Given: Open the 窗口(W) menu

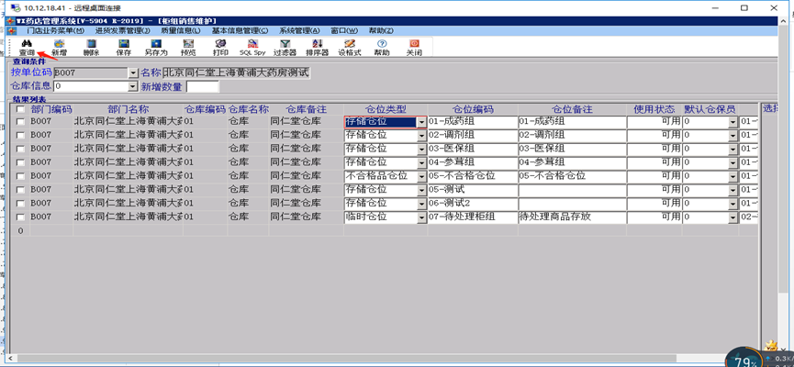Looking at the screenshot, I should [x=344, y=30].
